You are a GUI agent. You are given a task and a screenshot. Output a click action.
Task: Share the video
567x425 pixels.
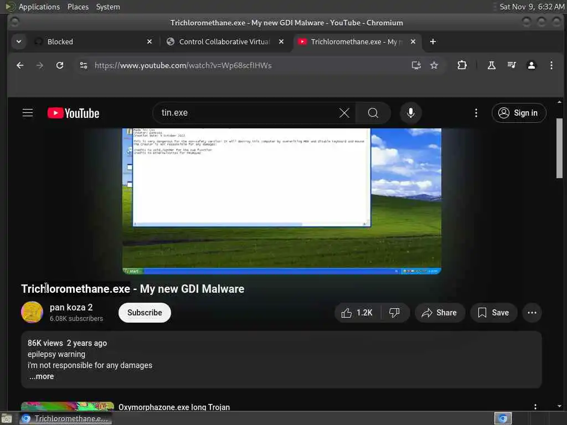pyautogui.click(x=439, y=313)
